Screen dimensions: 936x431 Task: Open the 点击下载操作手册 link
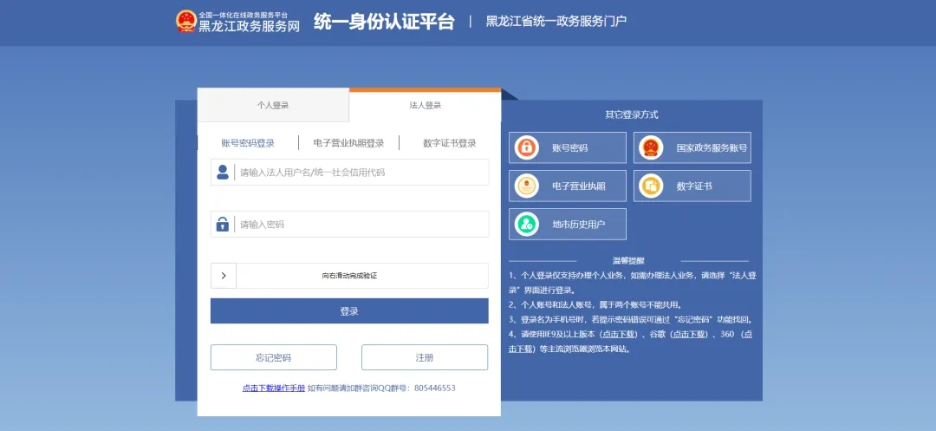point(274,389)
